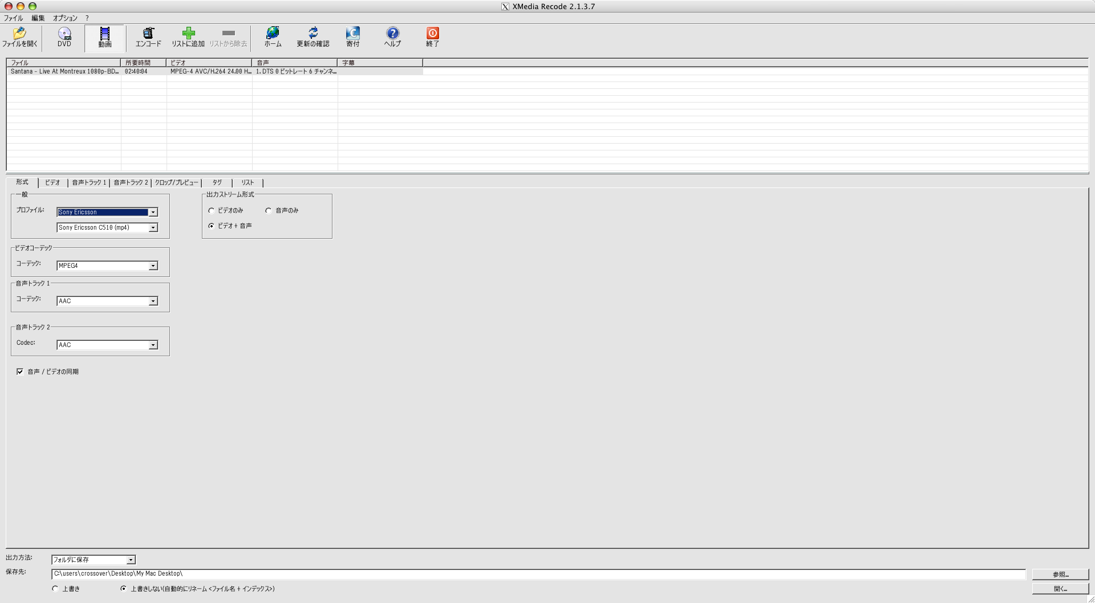Click the 開く... open button
The image size is (1095, 603).
tap(1060, 589)
